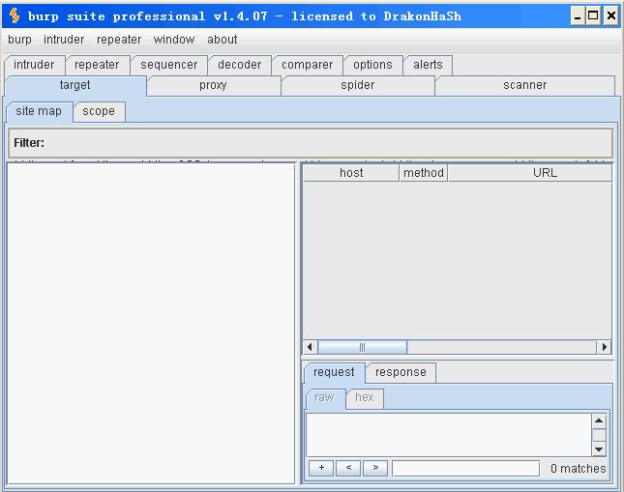
Task: Click the right arrow of horizontal scrollbar
Action: 604,347
